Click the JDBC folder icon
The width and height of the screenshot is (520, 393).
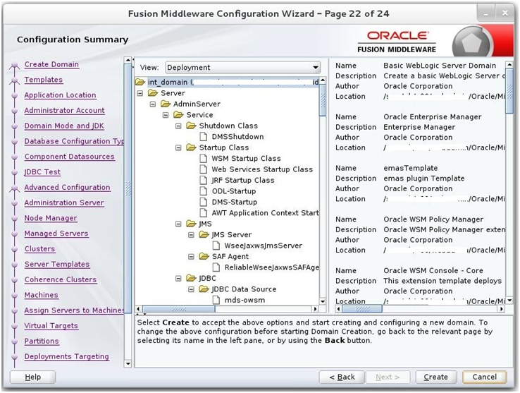[191, 279]
